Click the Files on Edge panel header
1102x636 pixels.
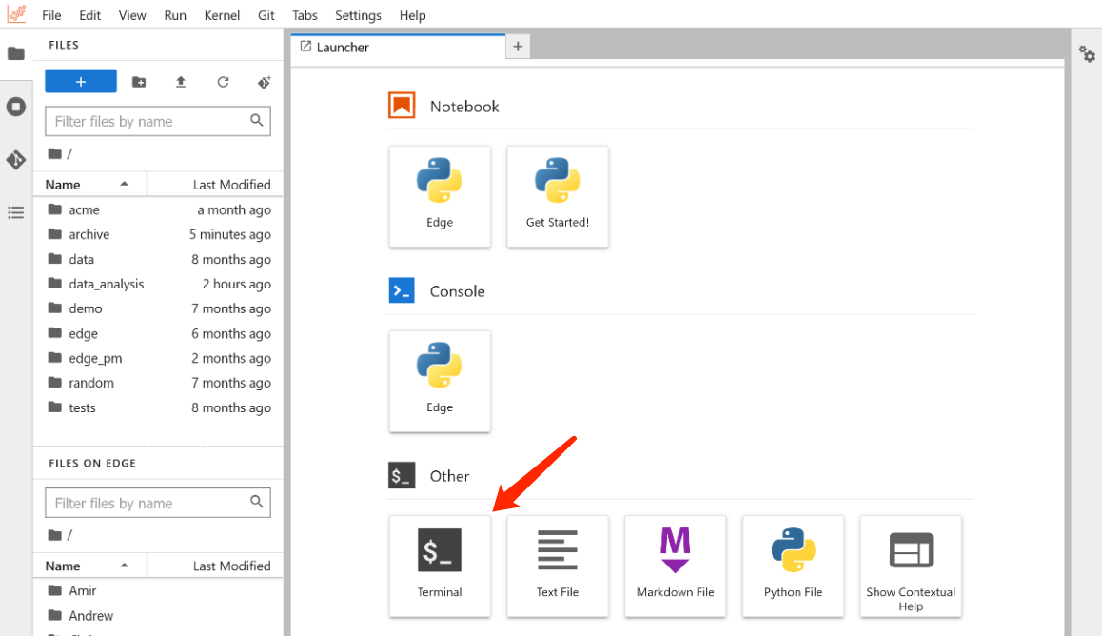pos(158,463)
